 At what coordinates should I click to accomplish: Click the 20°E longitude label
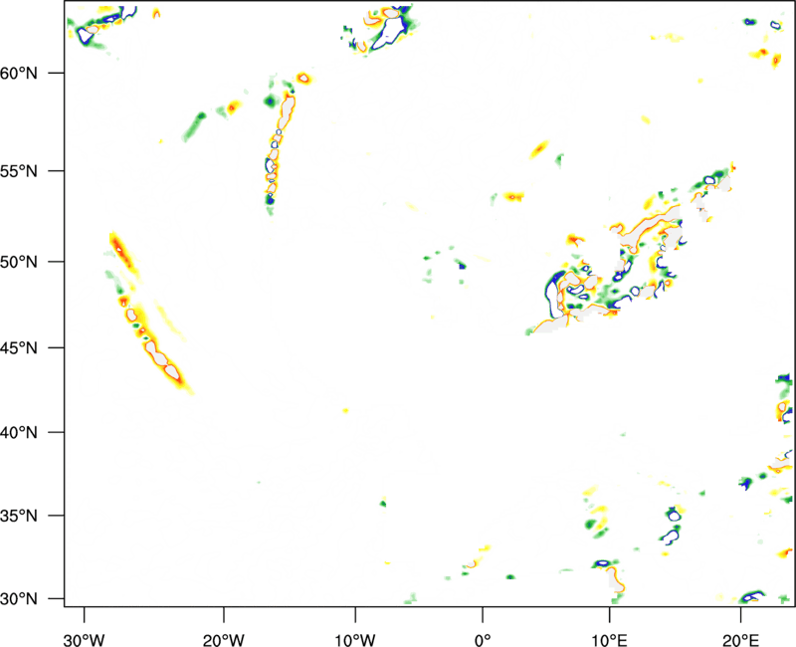[740, 640]
